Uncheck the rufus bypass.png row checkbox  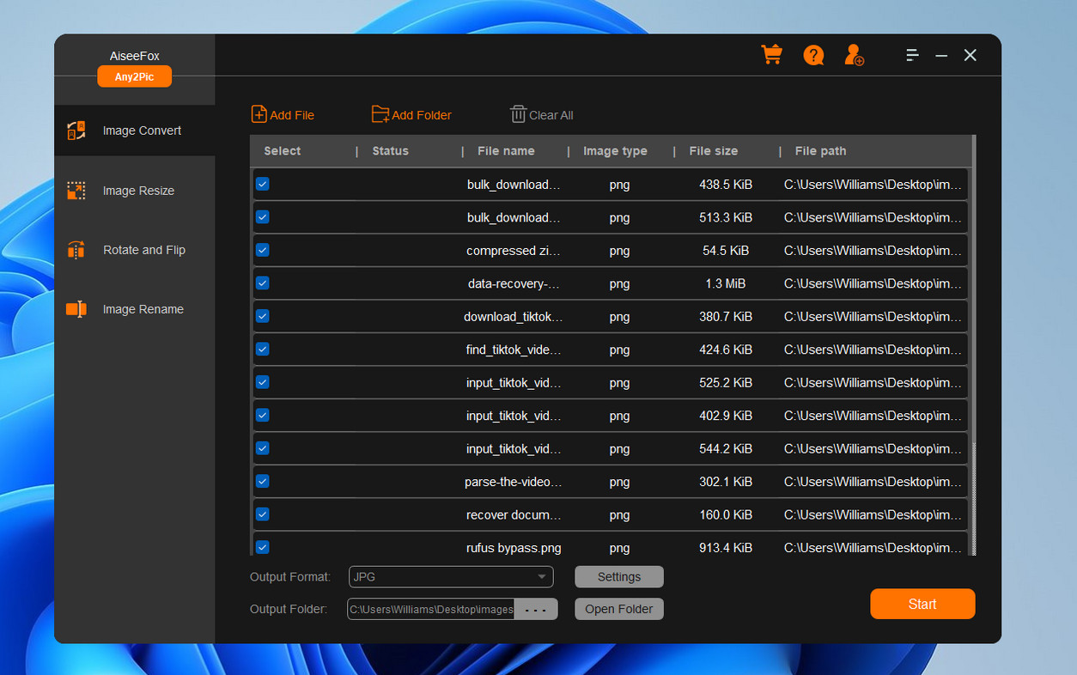click(263, 547)
